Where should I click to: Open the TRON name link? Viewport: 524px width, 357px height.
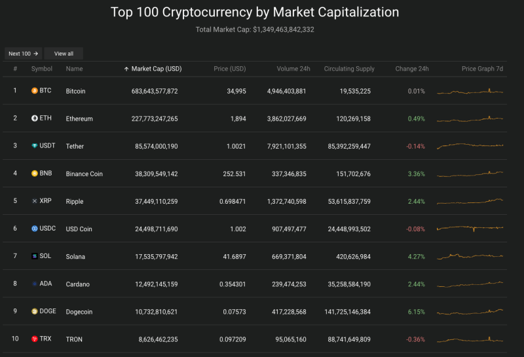coord(74,339)
